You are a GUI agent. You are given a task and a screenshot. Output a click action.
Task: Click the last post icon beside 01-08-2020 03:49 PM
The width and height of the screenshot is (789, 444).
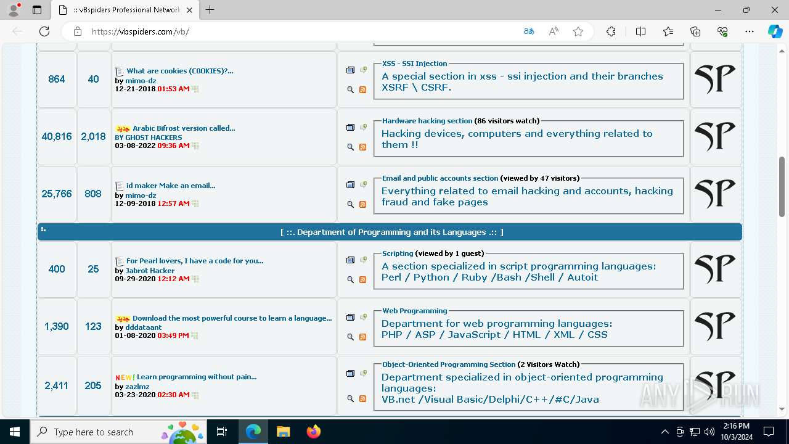[x=195, y=336]
